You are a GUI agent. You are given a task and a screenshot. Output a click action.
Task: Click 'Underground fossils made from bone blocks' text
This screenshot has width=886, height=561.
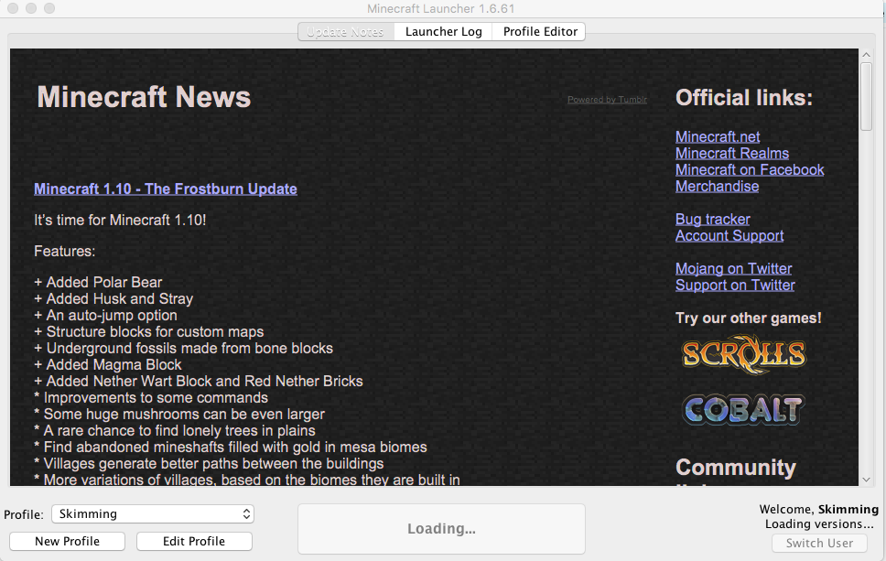[x=189, y=348]
